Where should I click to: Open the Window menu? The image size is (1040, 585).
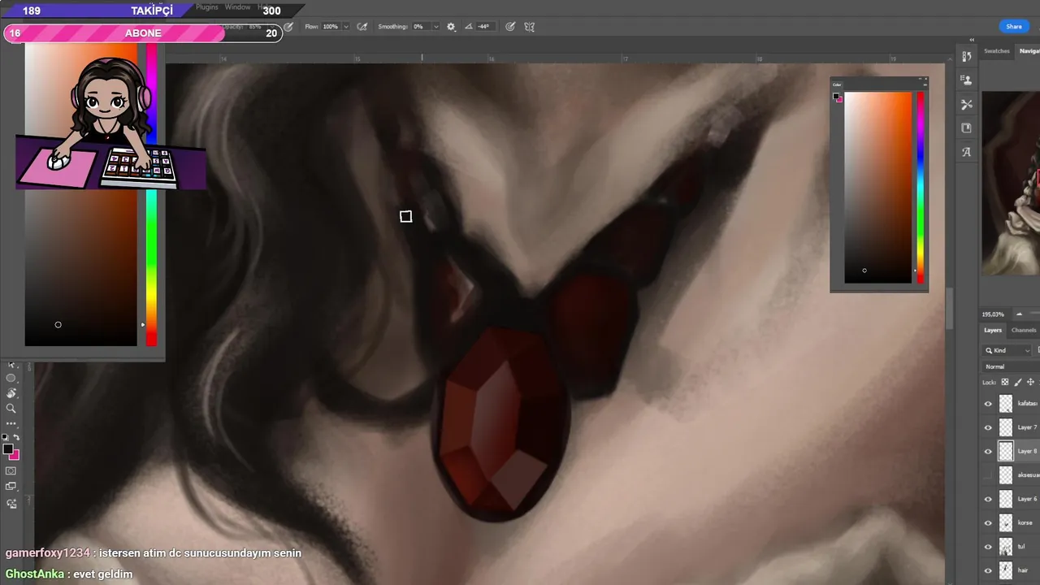(237, 7)
